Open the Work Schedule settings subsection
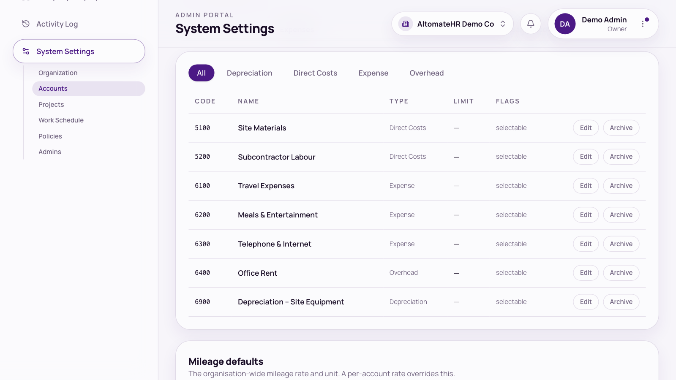Viewport: 676px width, 380px height. 89,120
